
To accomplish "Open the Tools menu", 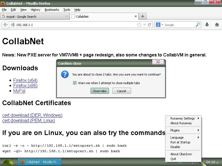I will coord(67,10).
